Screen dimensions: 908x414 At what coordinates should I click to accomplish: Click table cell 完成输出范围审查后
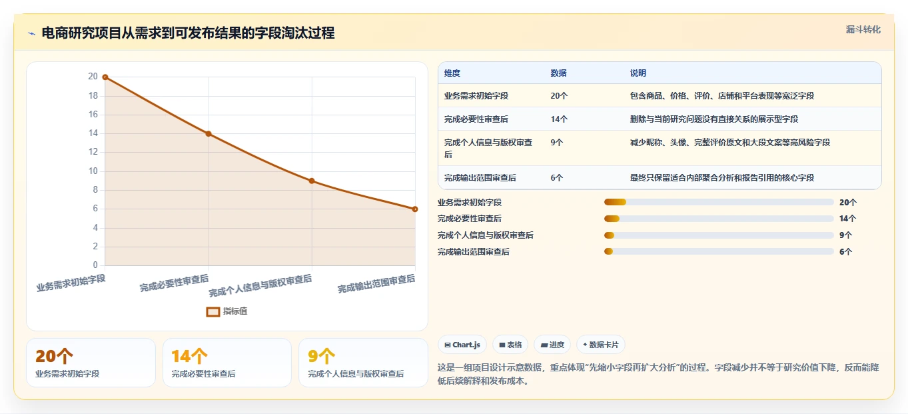point(480,178)
